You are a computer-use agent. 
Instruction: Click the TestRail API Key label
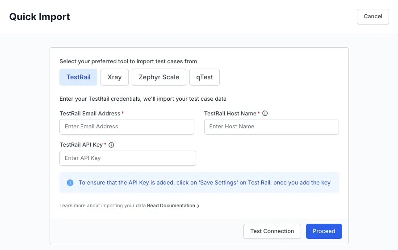81,145
